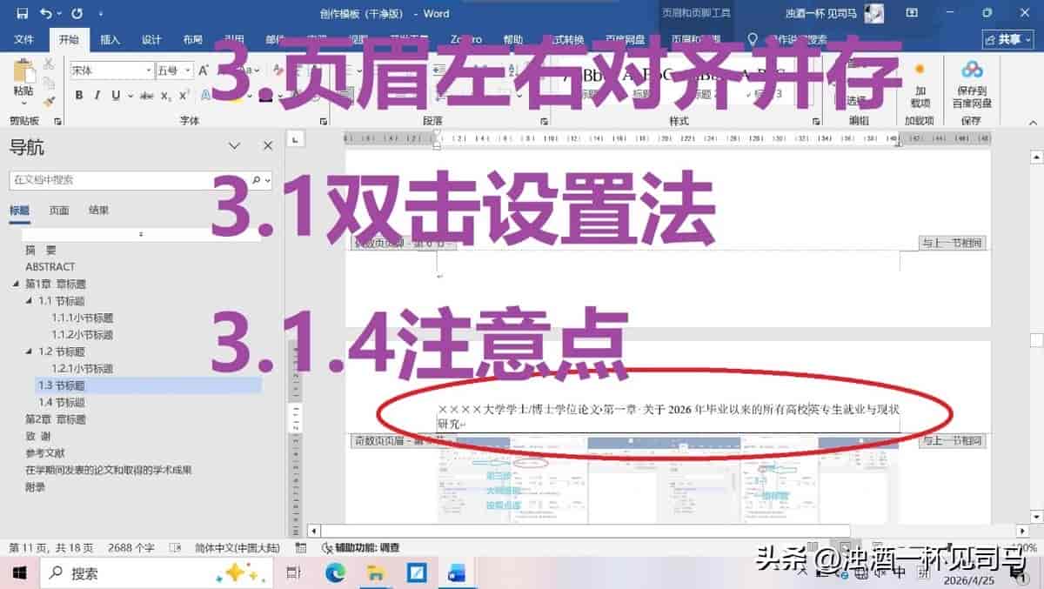This screenshot has height=589, width=1044.
Task: Open the Windows Start menu
Action: click(x=19, y=572)
